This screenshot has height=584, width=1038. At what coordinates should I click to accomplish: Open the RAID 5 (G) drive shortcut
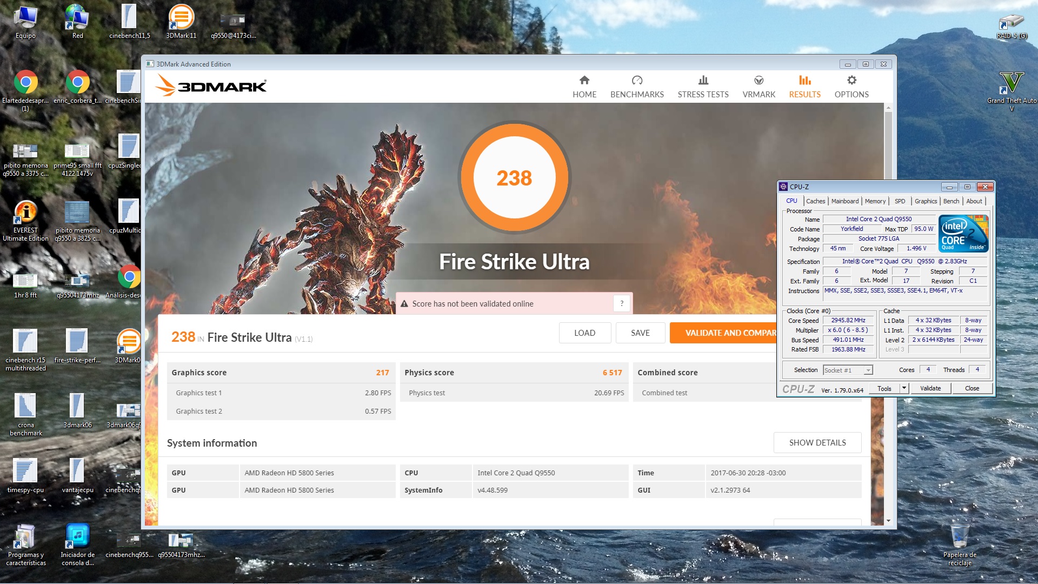click(x=1012, y=26)
